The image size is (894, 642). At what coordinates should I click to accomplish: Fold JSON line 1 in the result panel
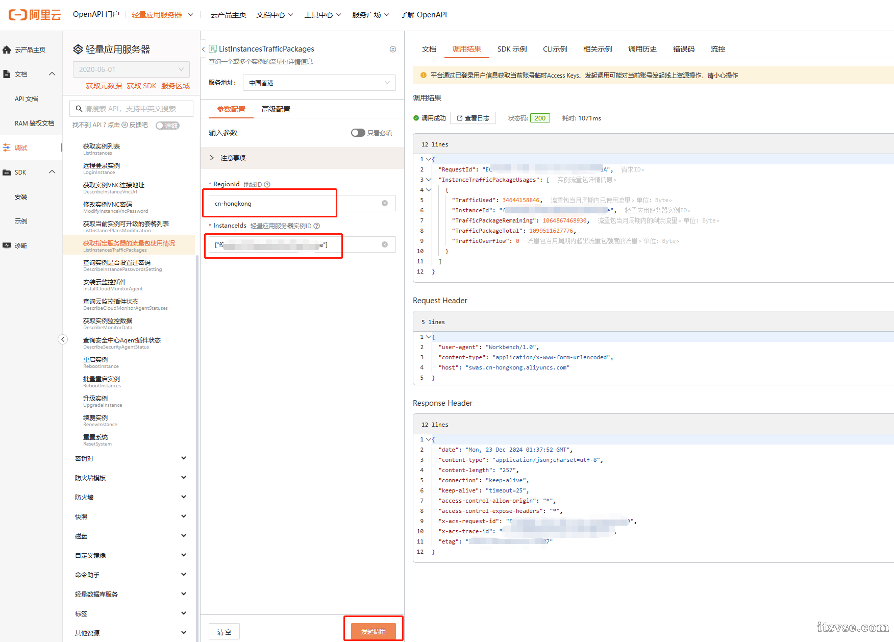[429, 159]
